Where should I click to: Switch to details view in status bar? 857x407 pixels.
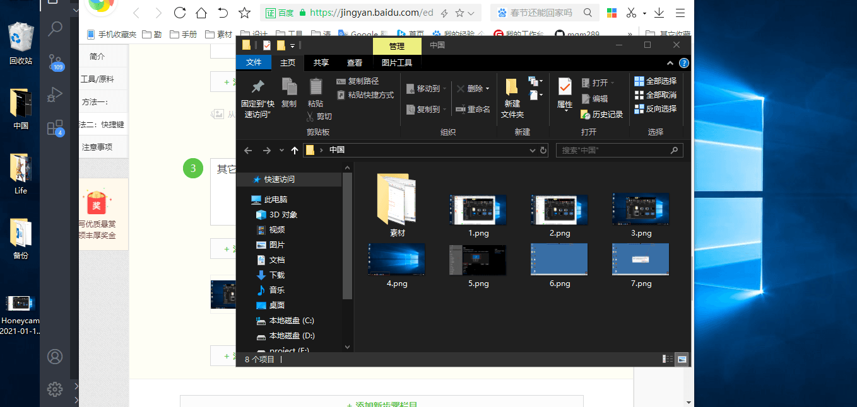pyautogui.click(x=667, y=359)
